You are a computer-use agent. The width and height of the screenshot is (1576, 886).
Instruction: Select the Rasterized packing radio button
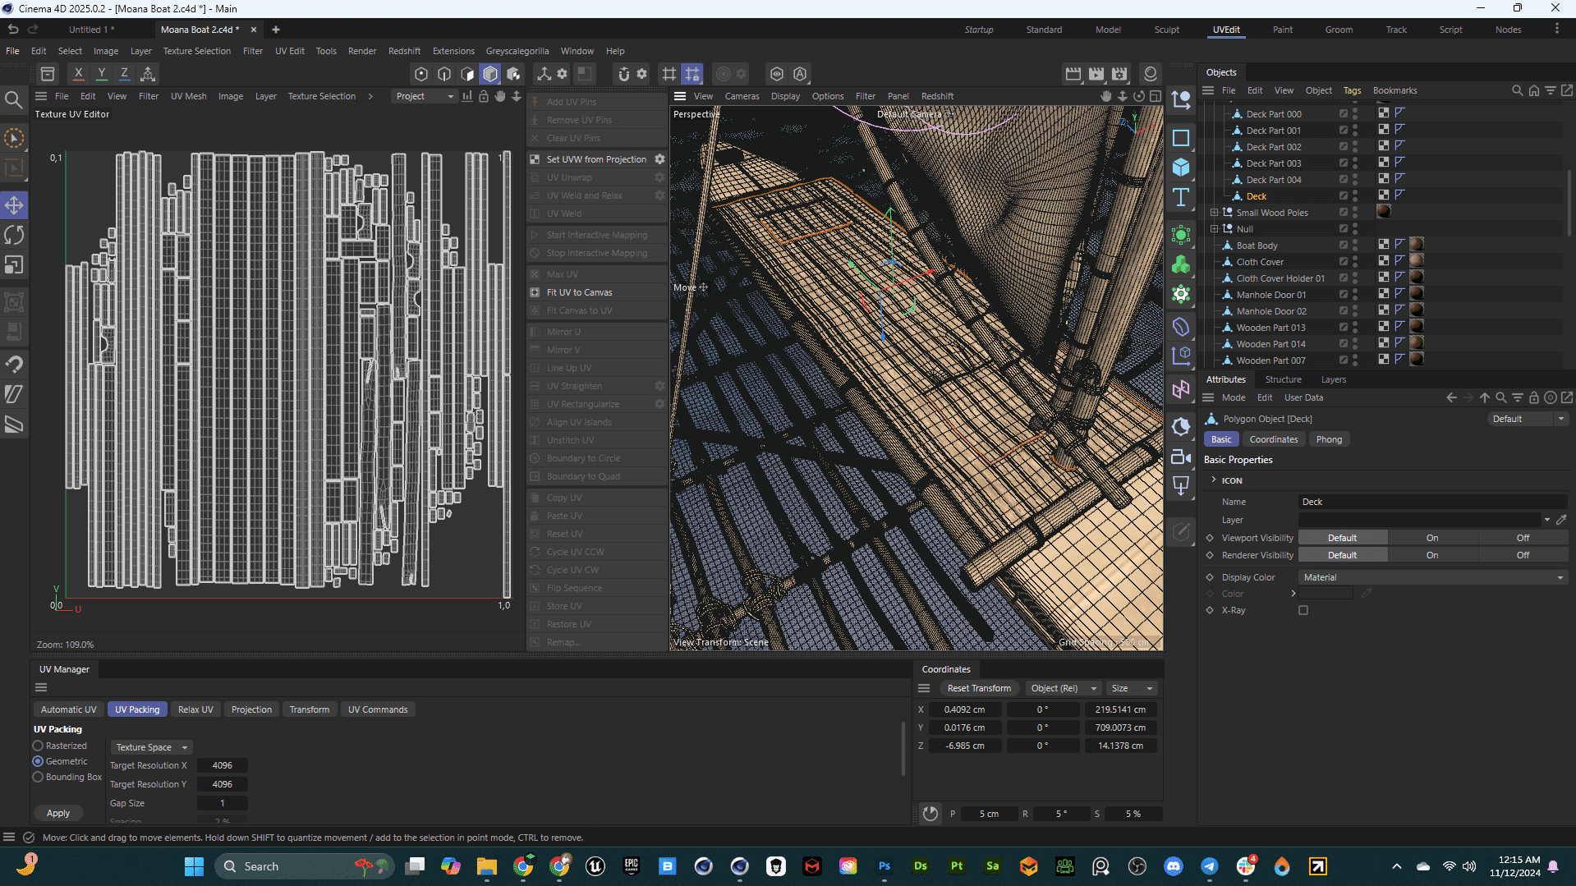[x=38, y=746]
